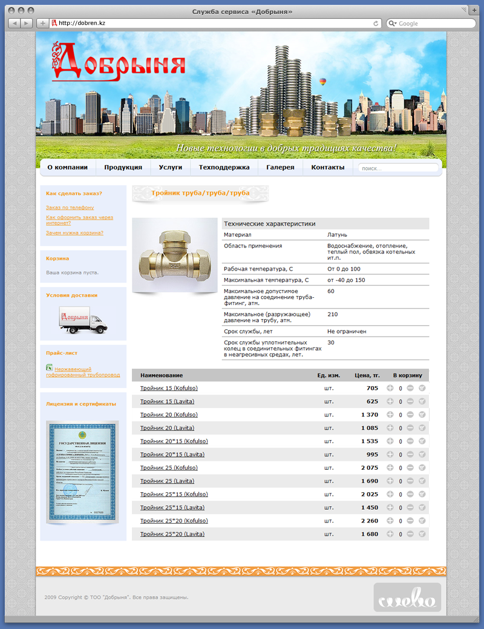This screenshot has width=484, height=629.
Task: Click price 2 260 for Тройник 25*20 (Kofulso)
Action: pos(369,520)
